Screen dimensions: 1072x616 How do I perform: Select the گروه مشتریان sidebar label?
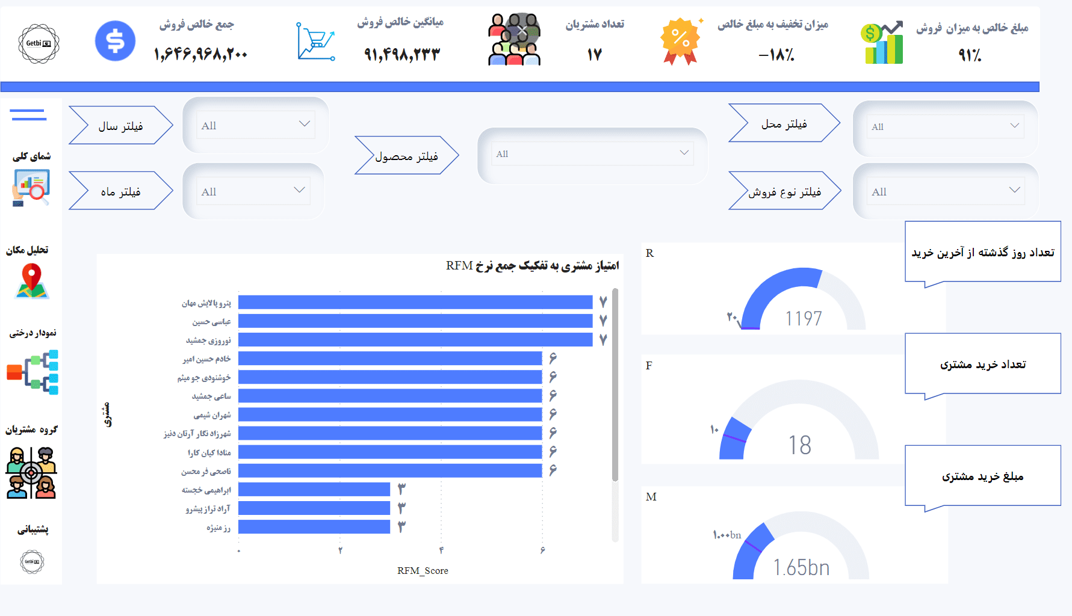tap(31, 430)
